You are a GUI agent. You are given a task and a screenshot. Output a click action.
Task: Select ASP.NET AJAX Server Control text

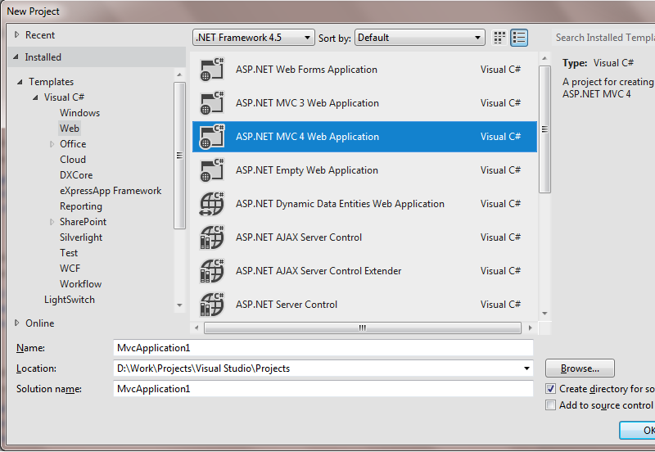pos(298,237)
